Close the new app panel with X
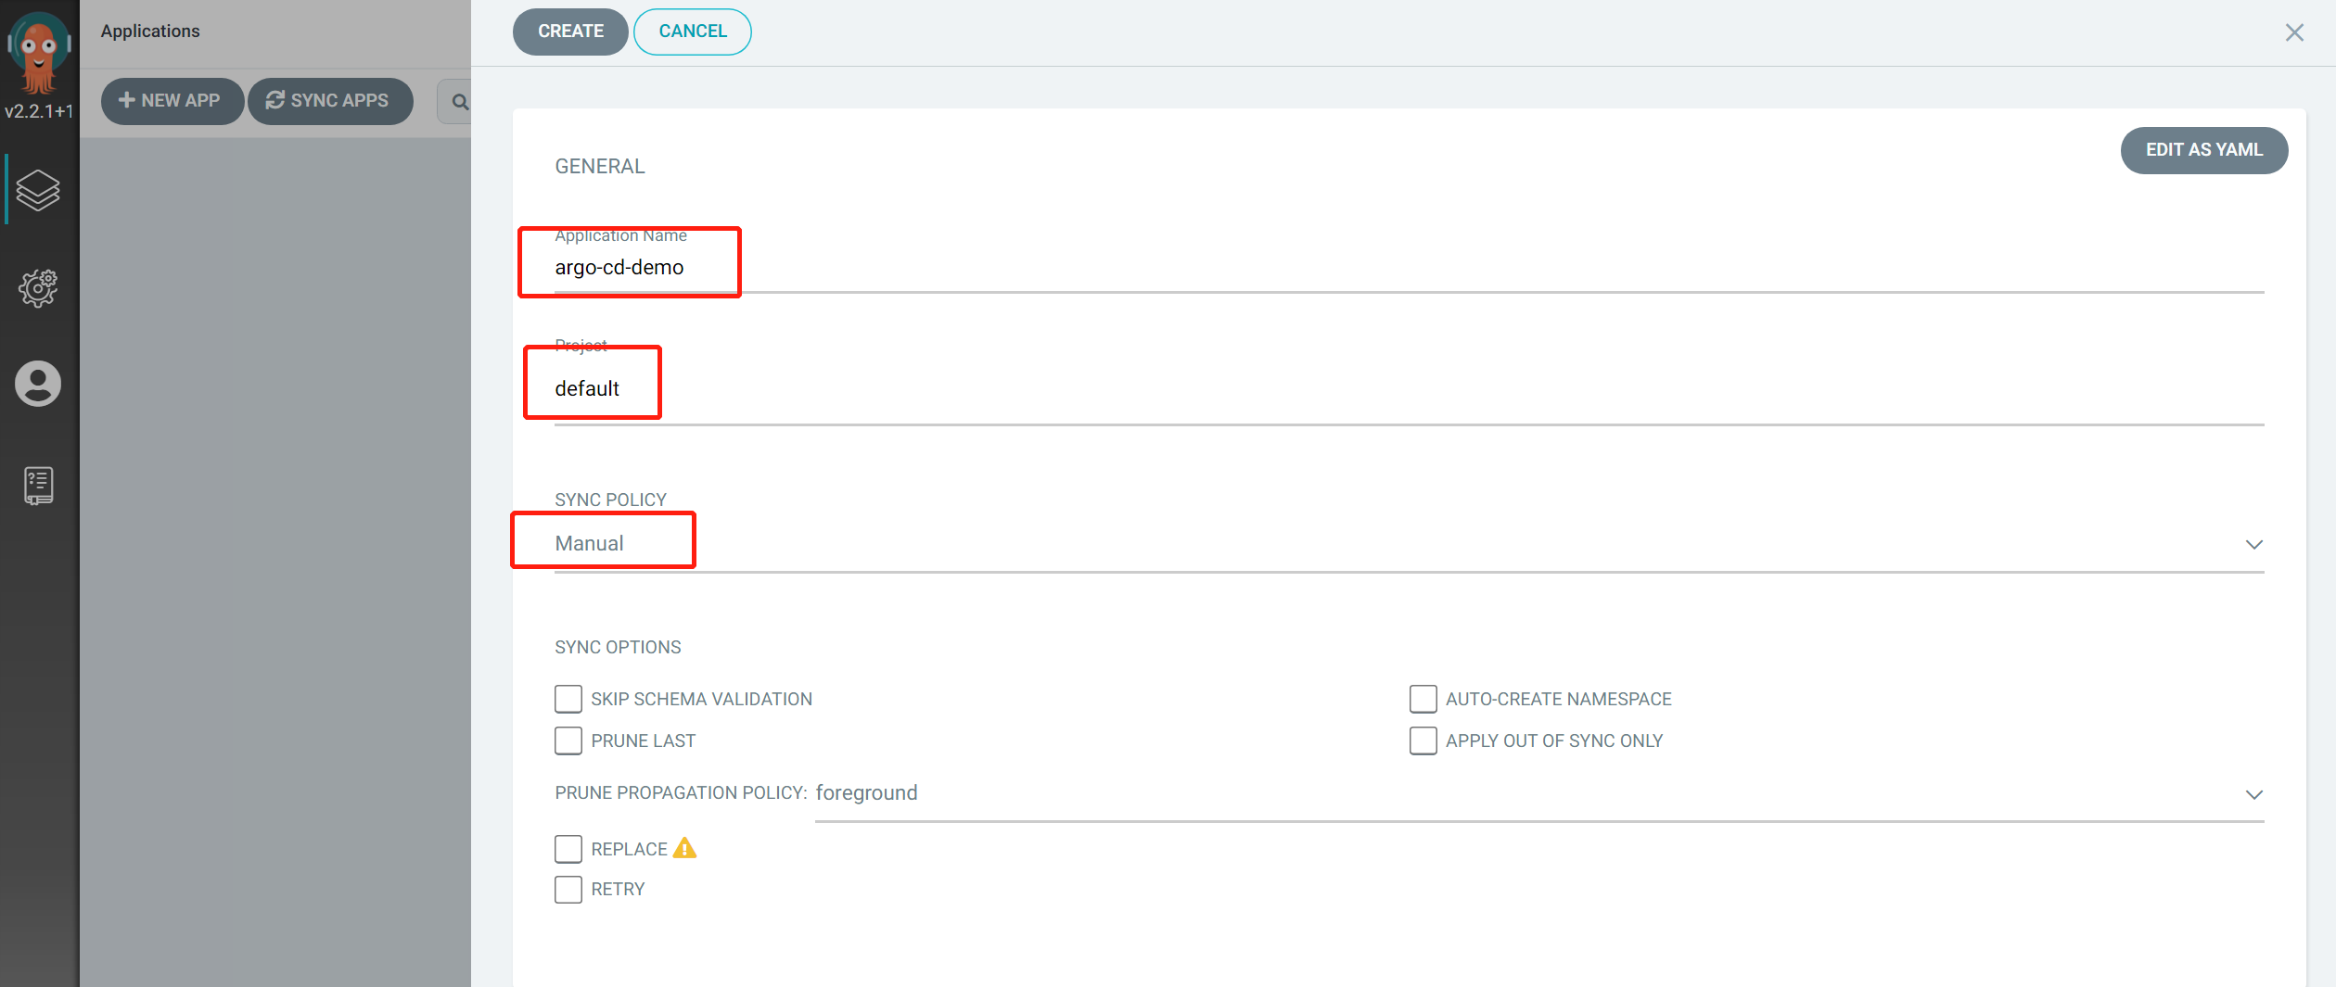This screenshot has height=987, width=2336. pos(2294,32)
